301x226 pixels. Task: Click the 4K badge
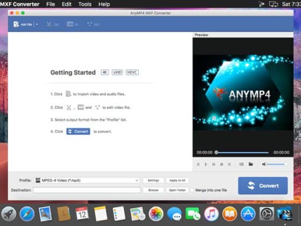(x=105, y=72)
